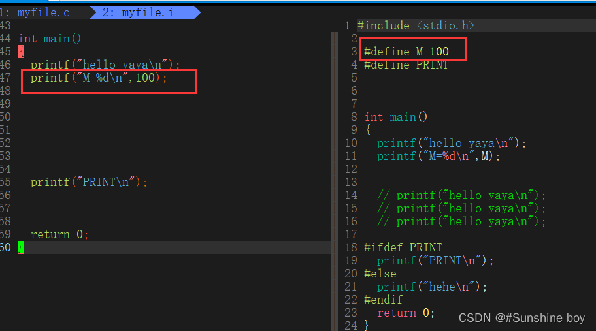Click the commented printf on line 14
Viewport: 596px width, 331px height.
461,195
